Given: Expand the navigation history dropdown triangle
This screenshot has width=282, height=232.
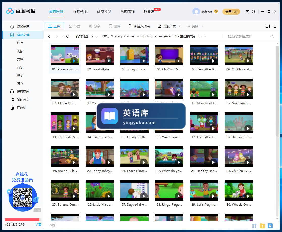Looking at the screenshot, I should point(63,36).
